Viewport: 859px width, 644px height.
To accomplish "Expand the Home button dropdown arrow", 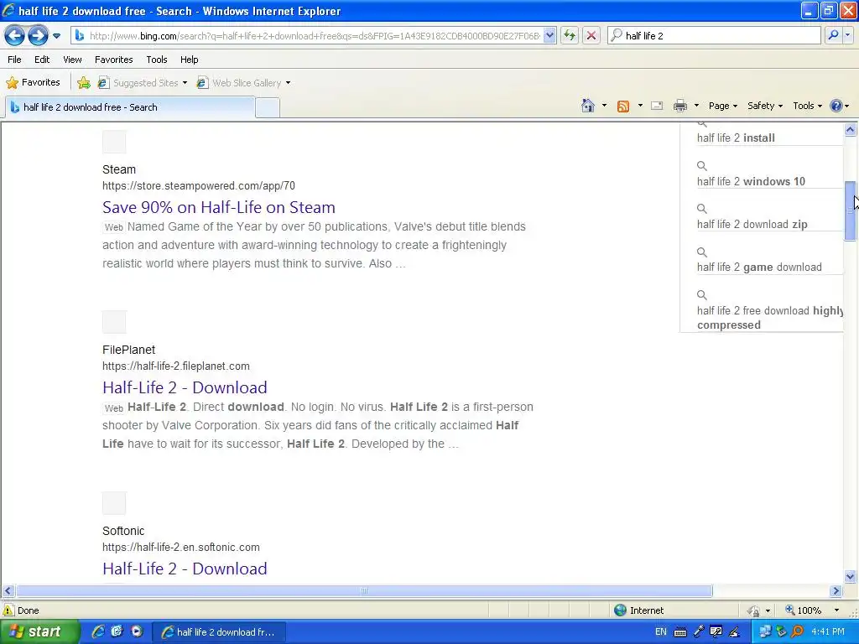I will [604, 106].
